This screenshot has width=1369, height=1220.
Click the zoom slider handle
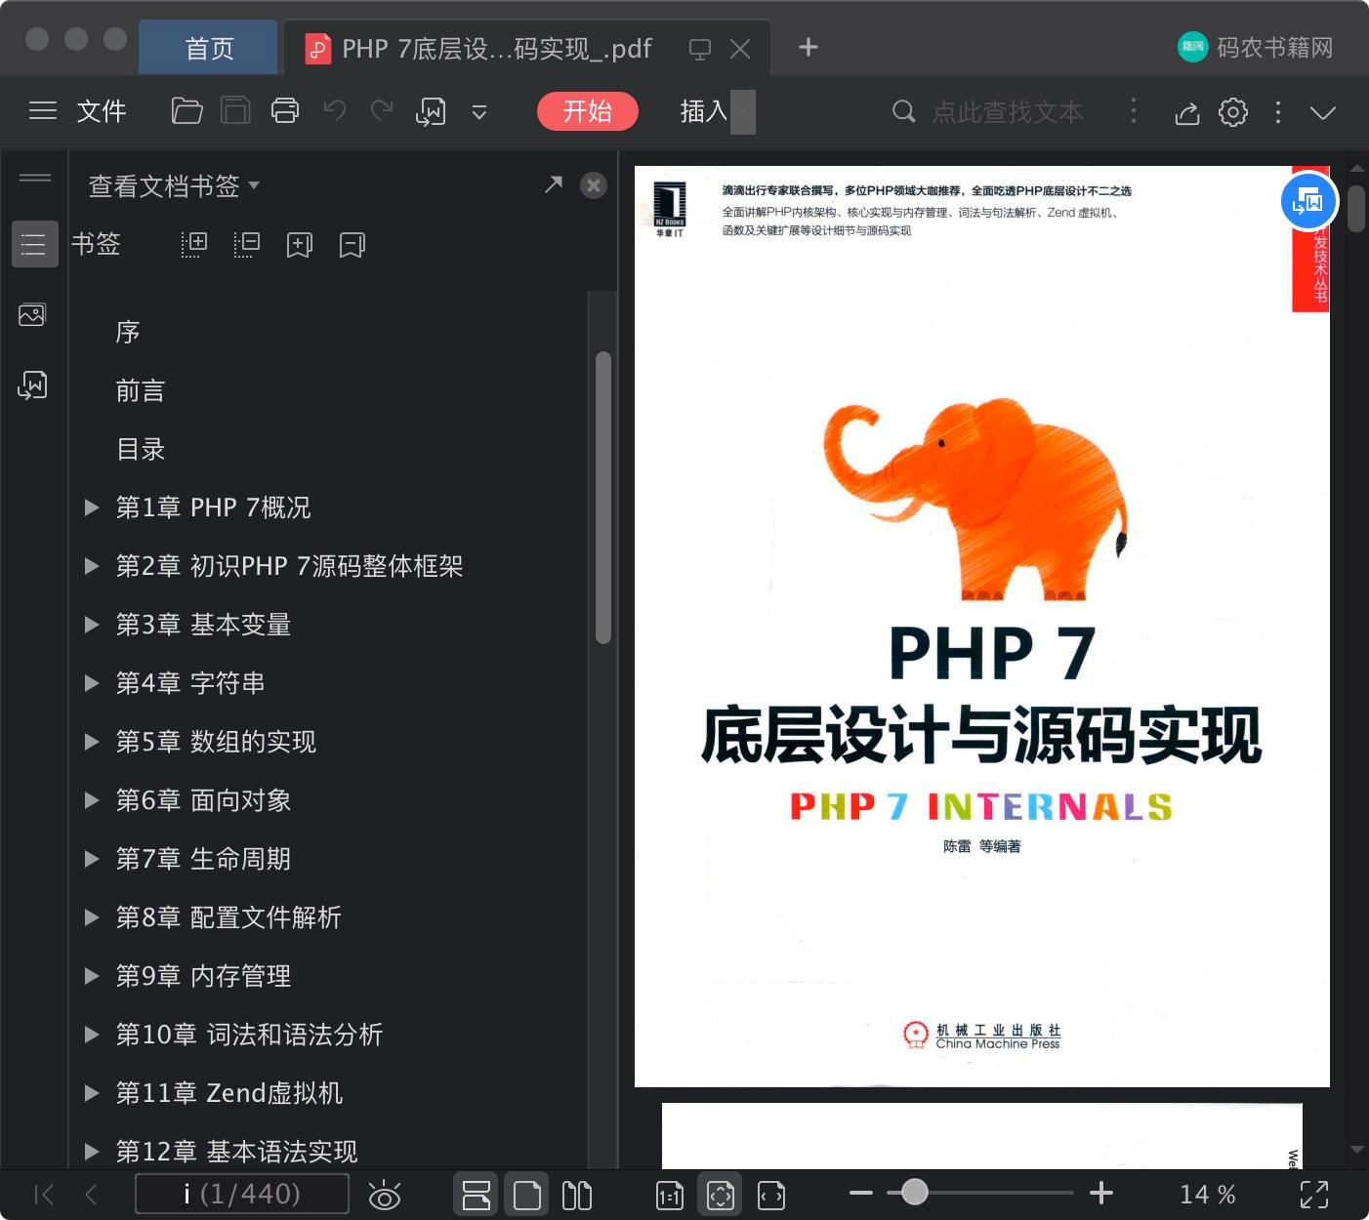click(x=914, y=1192)
